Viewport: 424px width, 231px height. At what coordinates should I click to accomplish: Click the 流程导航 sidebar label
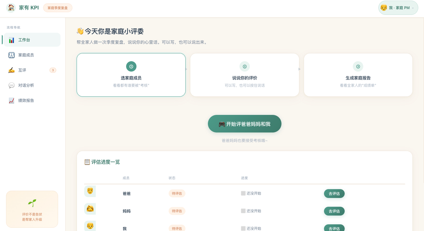(14, 27)
